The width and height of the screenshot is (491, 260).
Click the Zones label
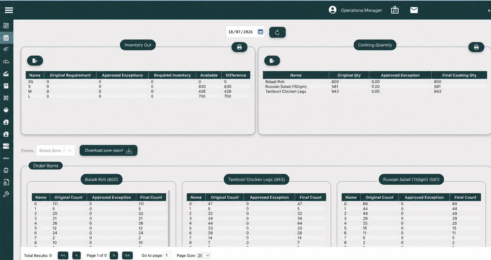[27, 151]
